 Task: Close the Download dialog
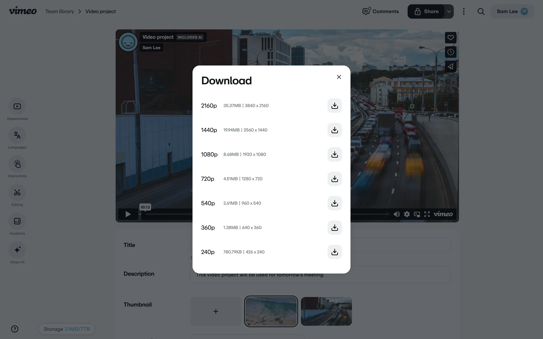[339, 77]
